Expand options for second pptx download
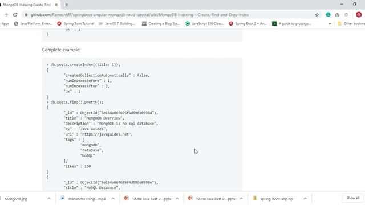Screen dimensions: 365x205 coord(241,199)
